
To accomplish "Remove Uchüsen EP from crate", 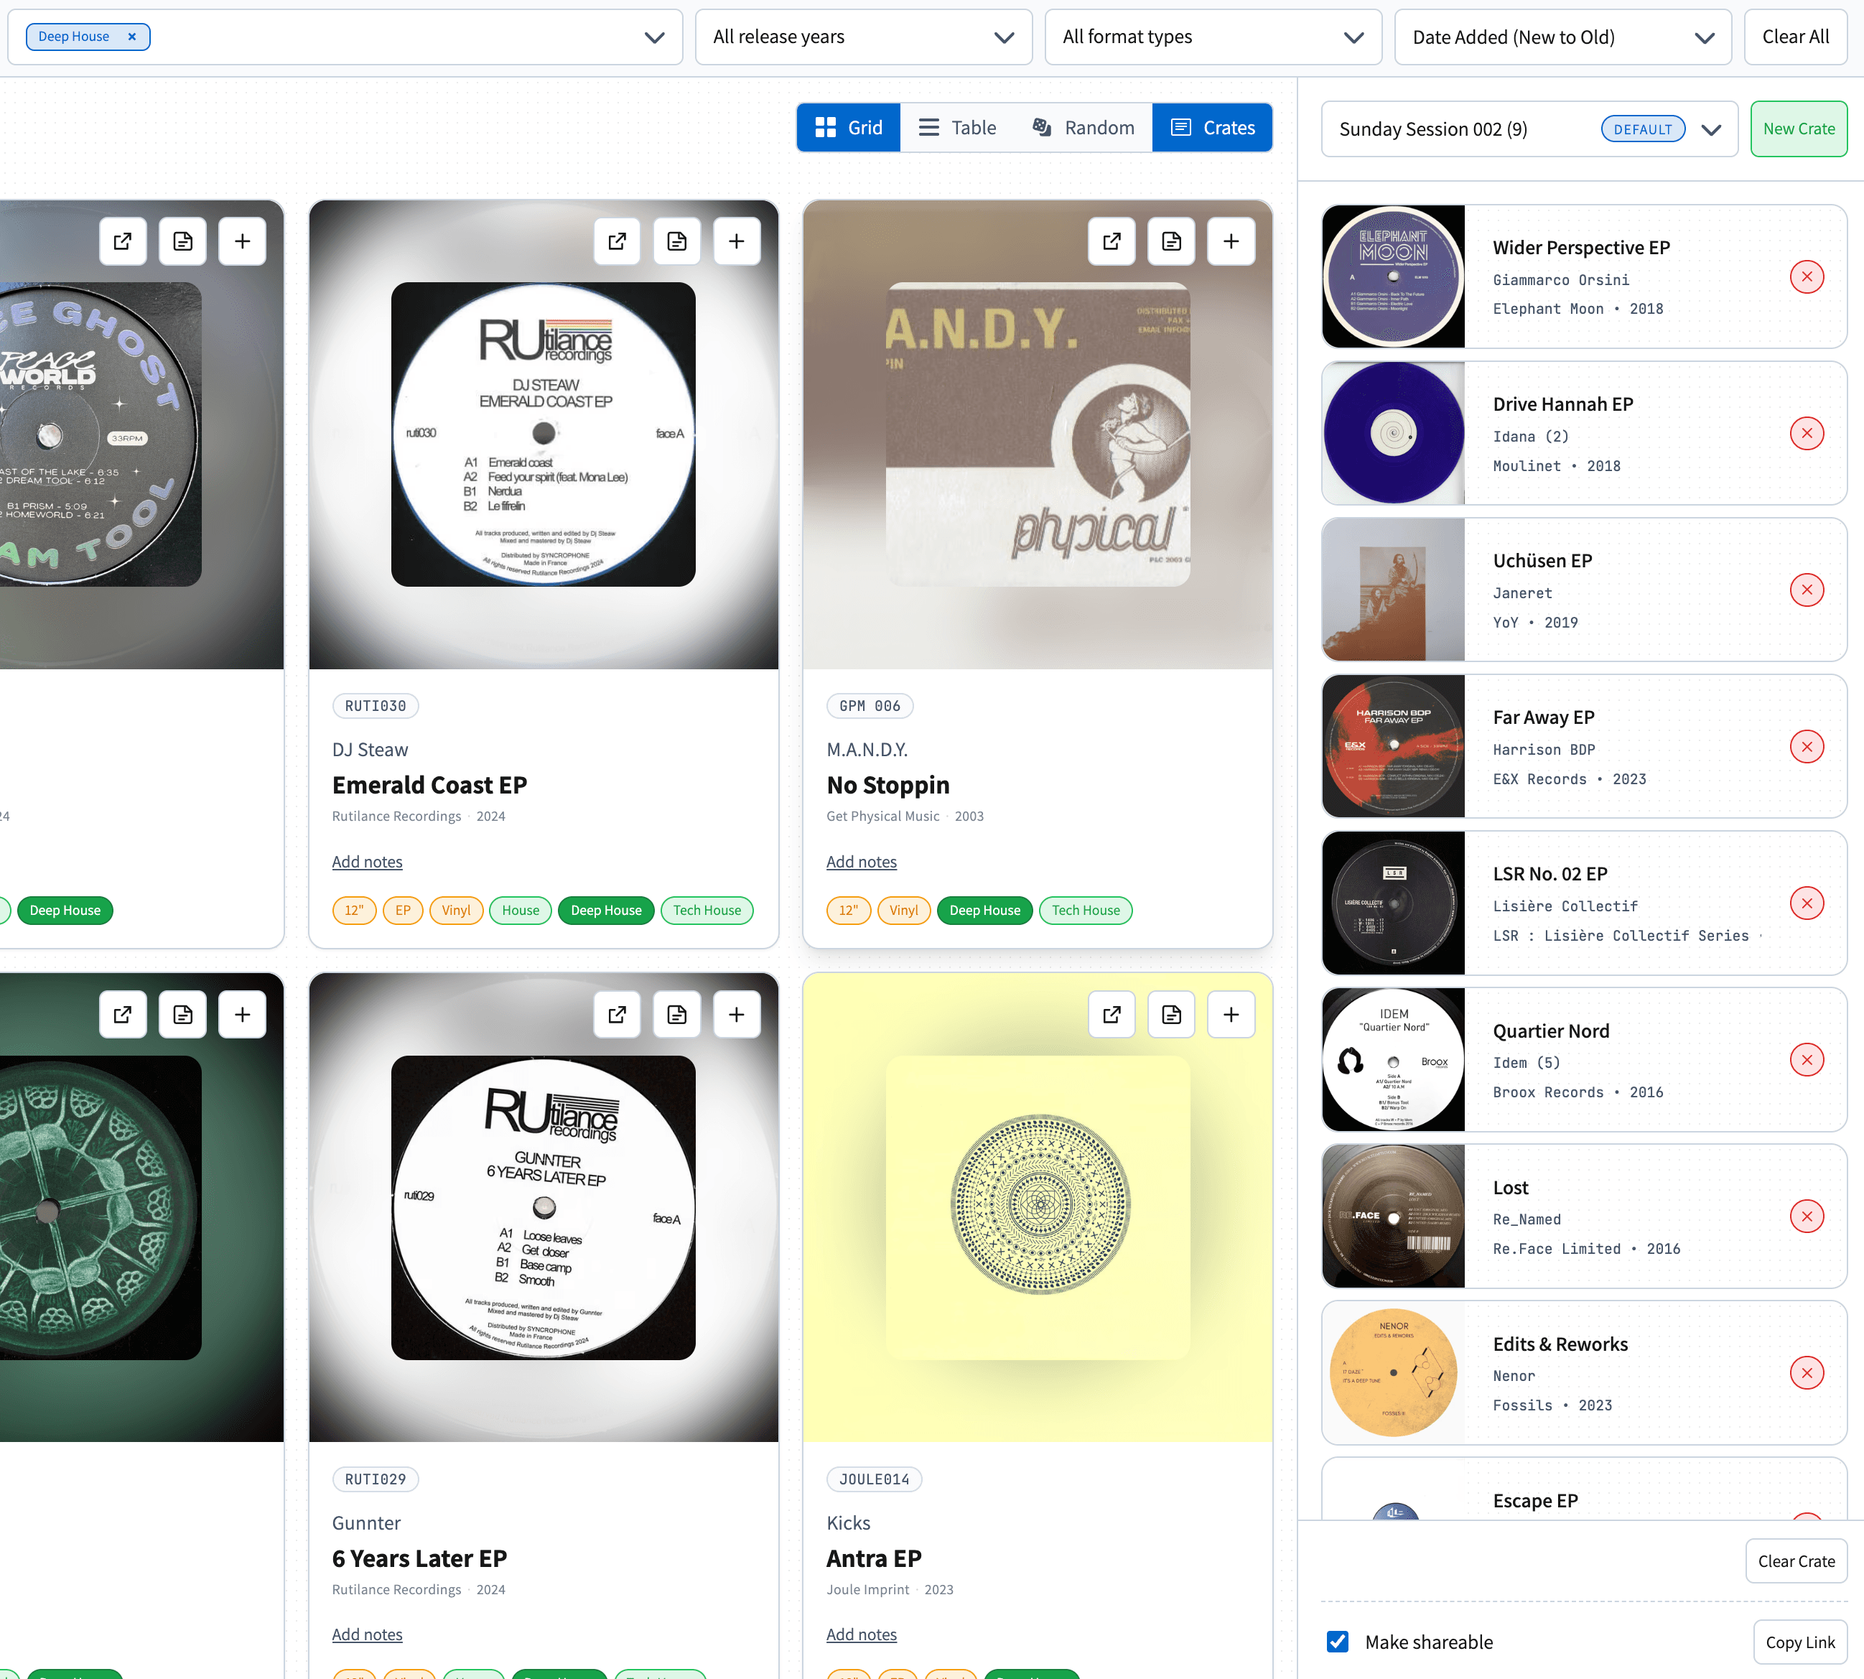I will coord(1806,590).
